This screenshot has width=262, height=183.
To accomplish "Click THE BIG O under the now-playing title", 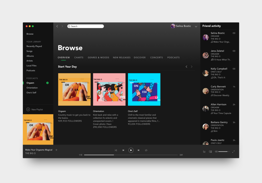I will tap(30, 153).
